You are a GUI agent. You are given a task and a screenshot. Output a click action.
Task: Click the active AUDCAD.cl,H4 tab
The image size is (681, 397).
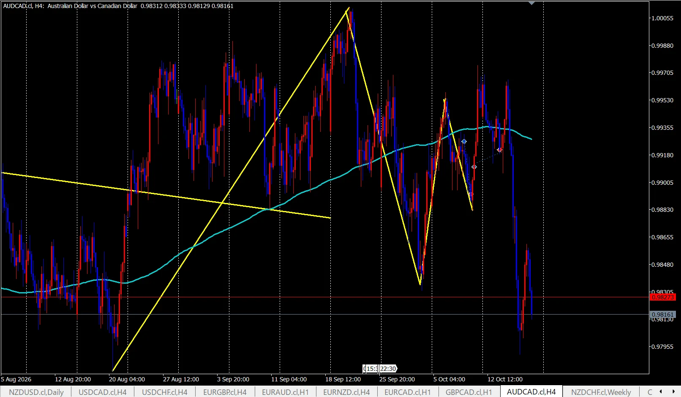click(x=531, y=392)
